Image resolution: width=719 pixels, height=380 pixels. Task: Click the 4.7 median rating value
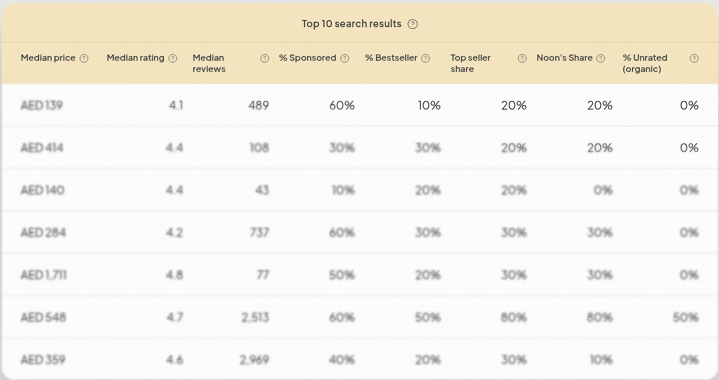click(x=175, y=317)
